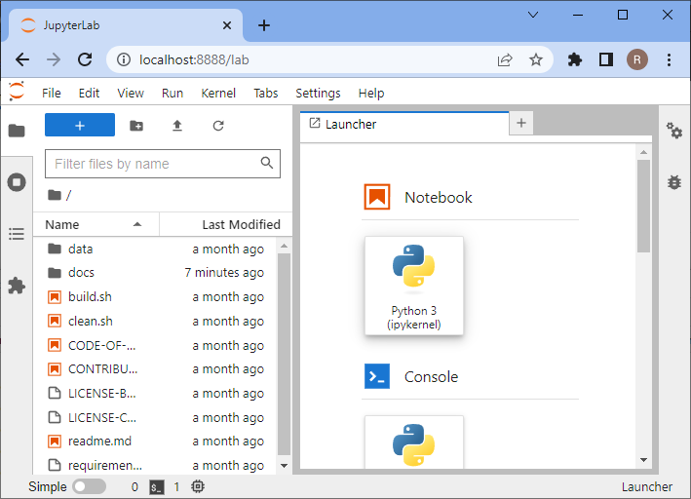Click the Upload Files icon

click(176, 126)
